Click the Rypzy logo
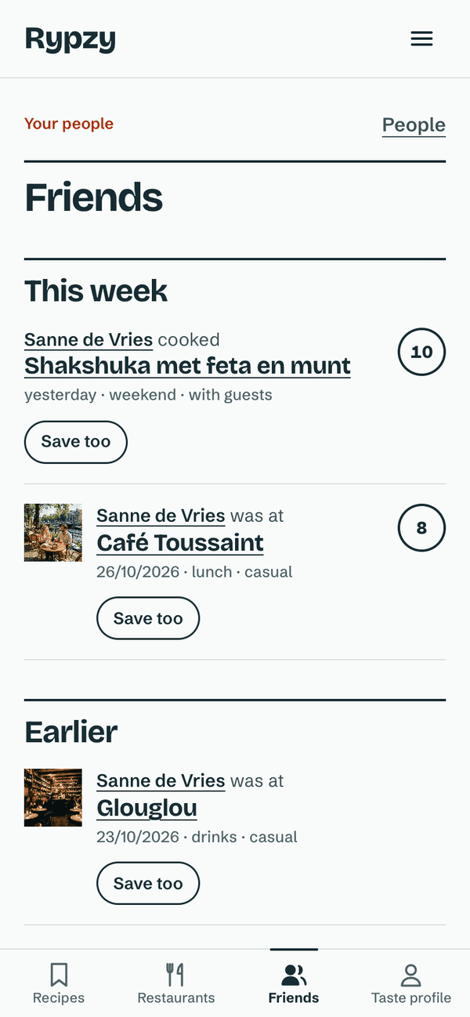Viewport: 470px width, 1017px height. click(70, 39)
